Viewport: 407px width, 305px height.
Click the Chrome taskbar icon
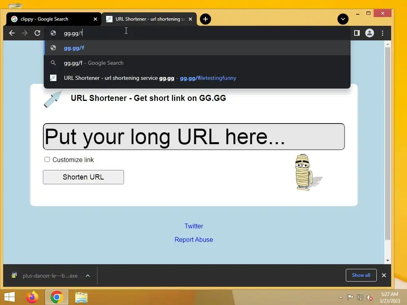click(56, 297)
